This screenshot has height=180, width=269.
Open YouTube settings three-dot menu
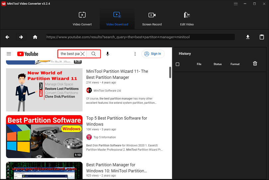point(135,54)
